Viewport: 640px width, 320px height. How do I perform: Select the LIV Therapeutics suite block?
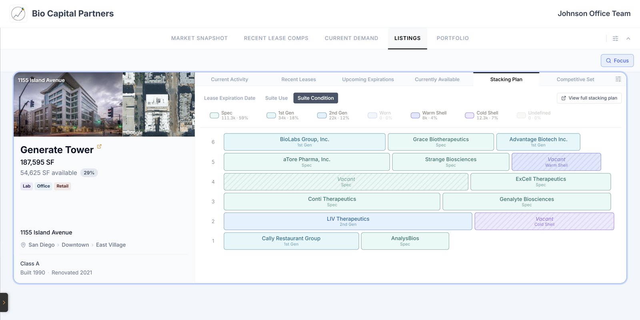pyautogui.click(x=348, y=221)
